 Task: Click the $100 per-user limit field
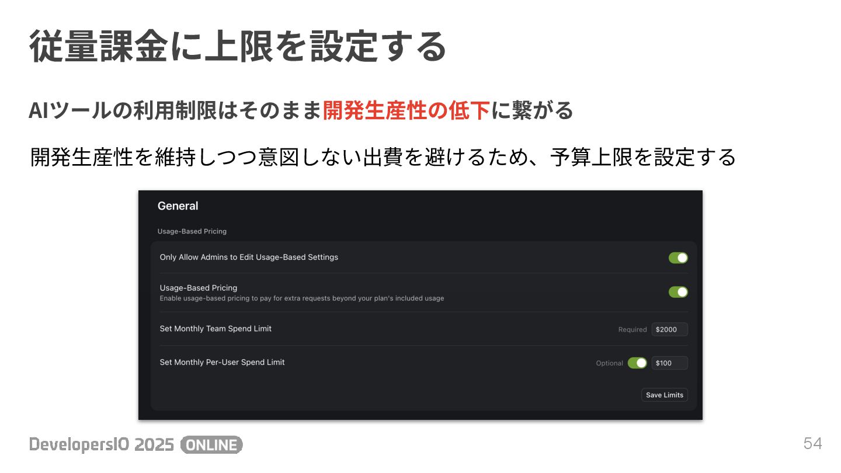(x=670, y=363)
